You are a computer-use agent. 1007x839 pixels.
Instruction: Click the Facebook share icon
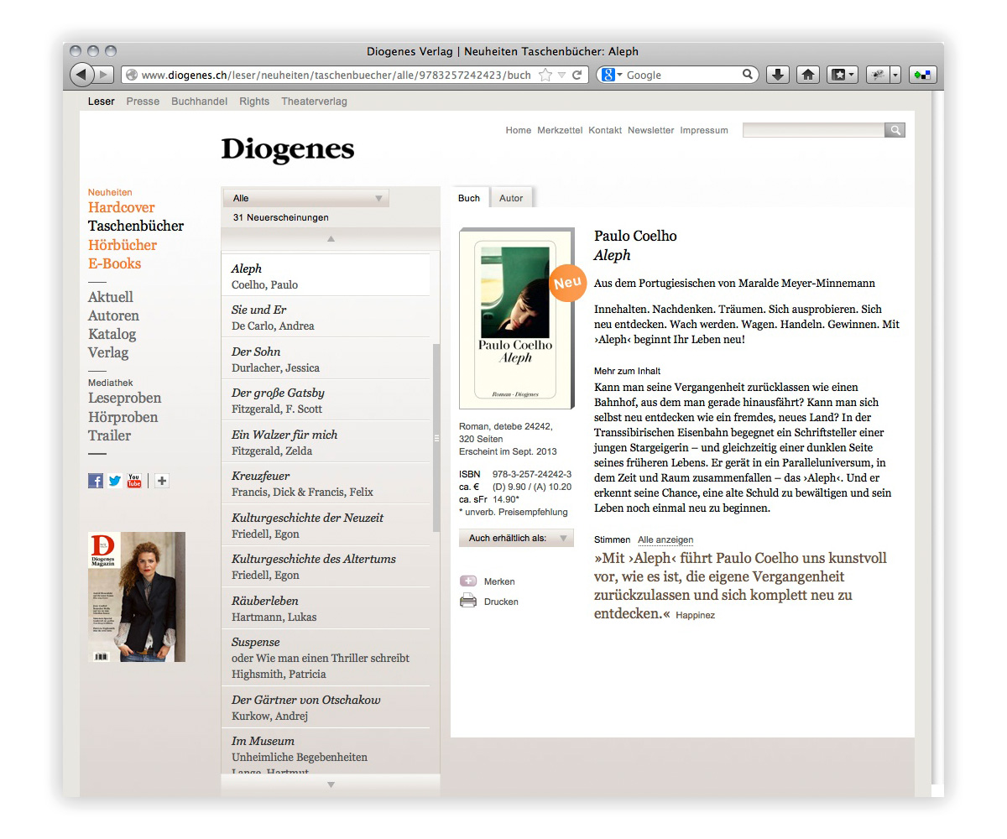click(x=96, y=481)
